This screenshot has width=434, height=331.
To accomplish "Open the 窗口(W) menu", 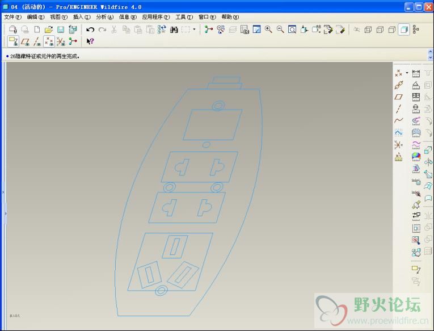I will click(207, 17).
